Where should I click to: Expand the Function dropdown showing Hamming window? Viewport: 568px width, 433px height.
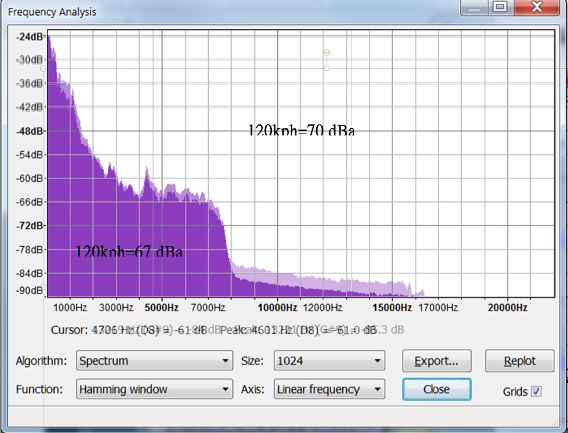154,389
